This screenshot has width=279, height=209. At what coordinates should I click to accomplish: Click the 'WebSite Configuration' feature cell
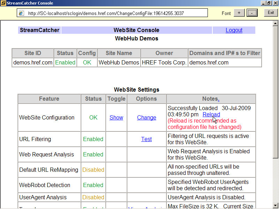pyautogui.click(x=49, y=117)
